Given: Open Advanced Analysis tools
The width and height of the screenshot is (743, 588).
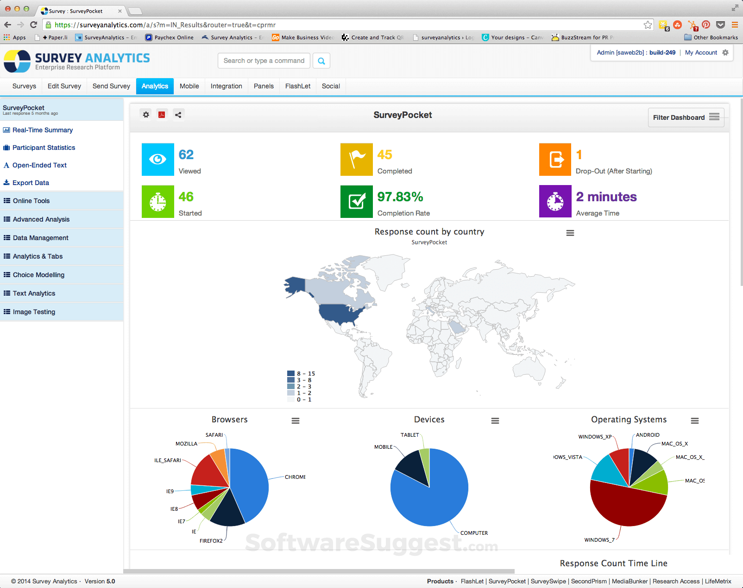Looking at the screenshot, I should (41, 219).
